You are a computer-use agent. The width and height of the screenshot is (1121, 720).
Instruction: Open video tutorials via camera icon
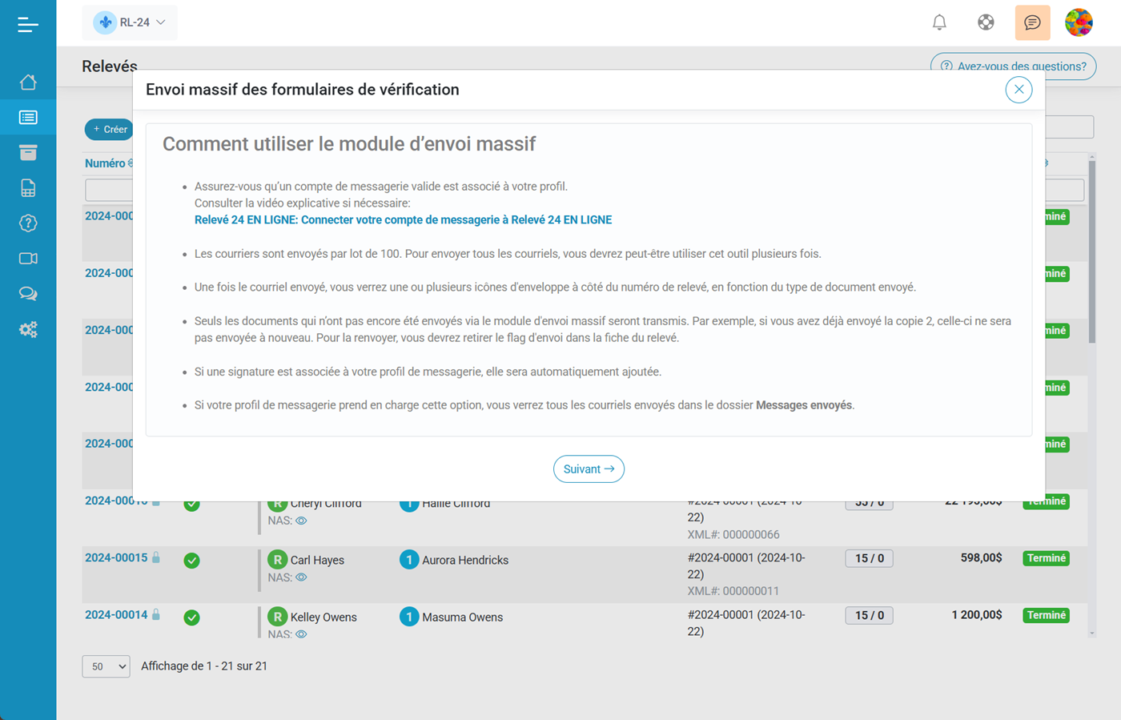click(28, 258)
